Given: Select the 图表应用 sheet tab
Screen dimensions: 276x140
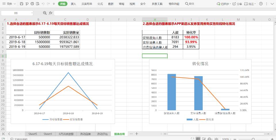Looking at the screenshot, I should point(119,134).
